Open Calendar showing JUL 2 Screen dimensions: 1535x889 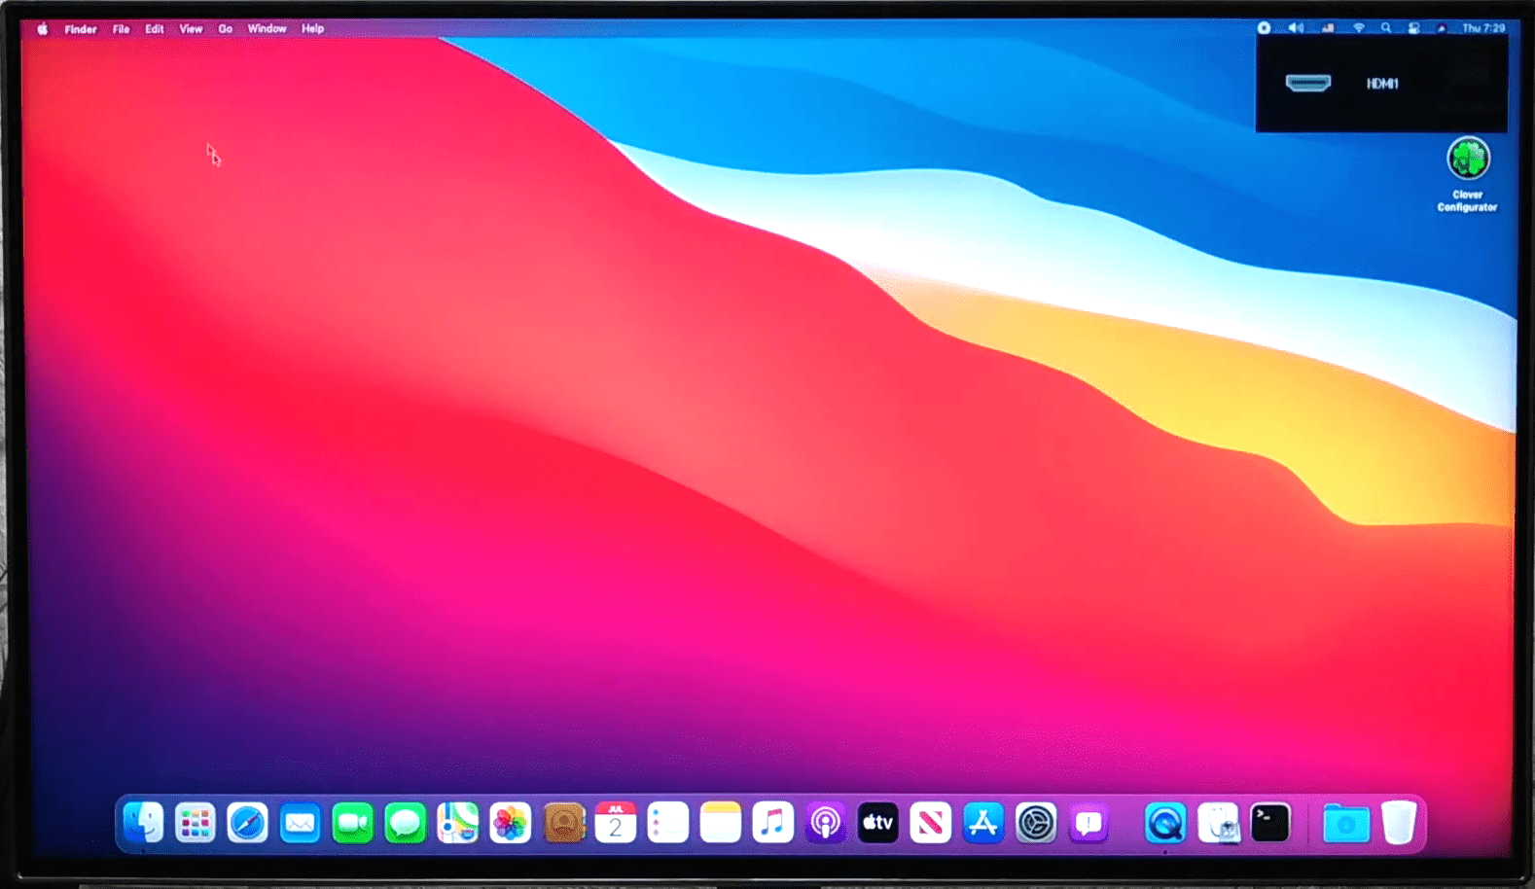pyautogui.click(x=616, y=824)
